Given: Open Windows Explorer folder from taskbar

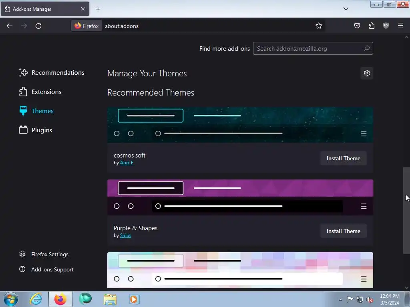Looking at the screenshot, I should click(x=110, y=299).
